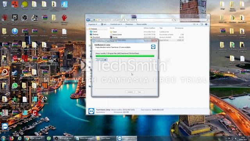The width and height of the screenshot is (250, 141).
Task: Click Masterizza in the Explorer toolbar
Action: [x=129, y=24]
